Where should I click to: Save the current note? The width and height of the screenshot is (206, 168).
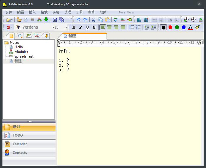pos(55,20)
